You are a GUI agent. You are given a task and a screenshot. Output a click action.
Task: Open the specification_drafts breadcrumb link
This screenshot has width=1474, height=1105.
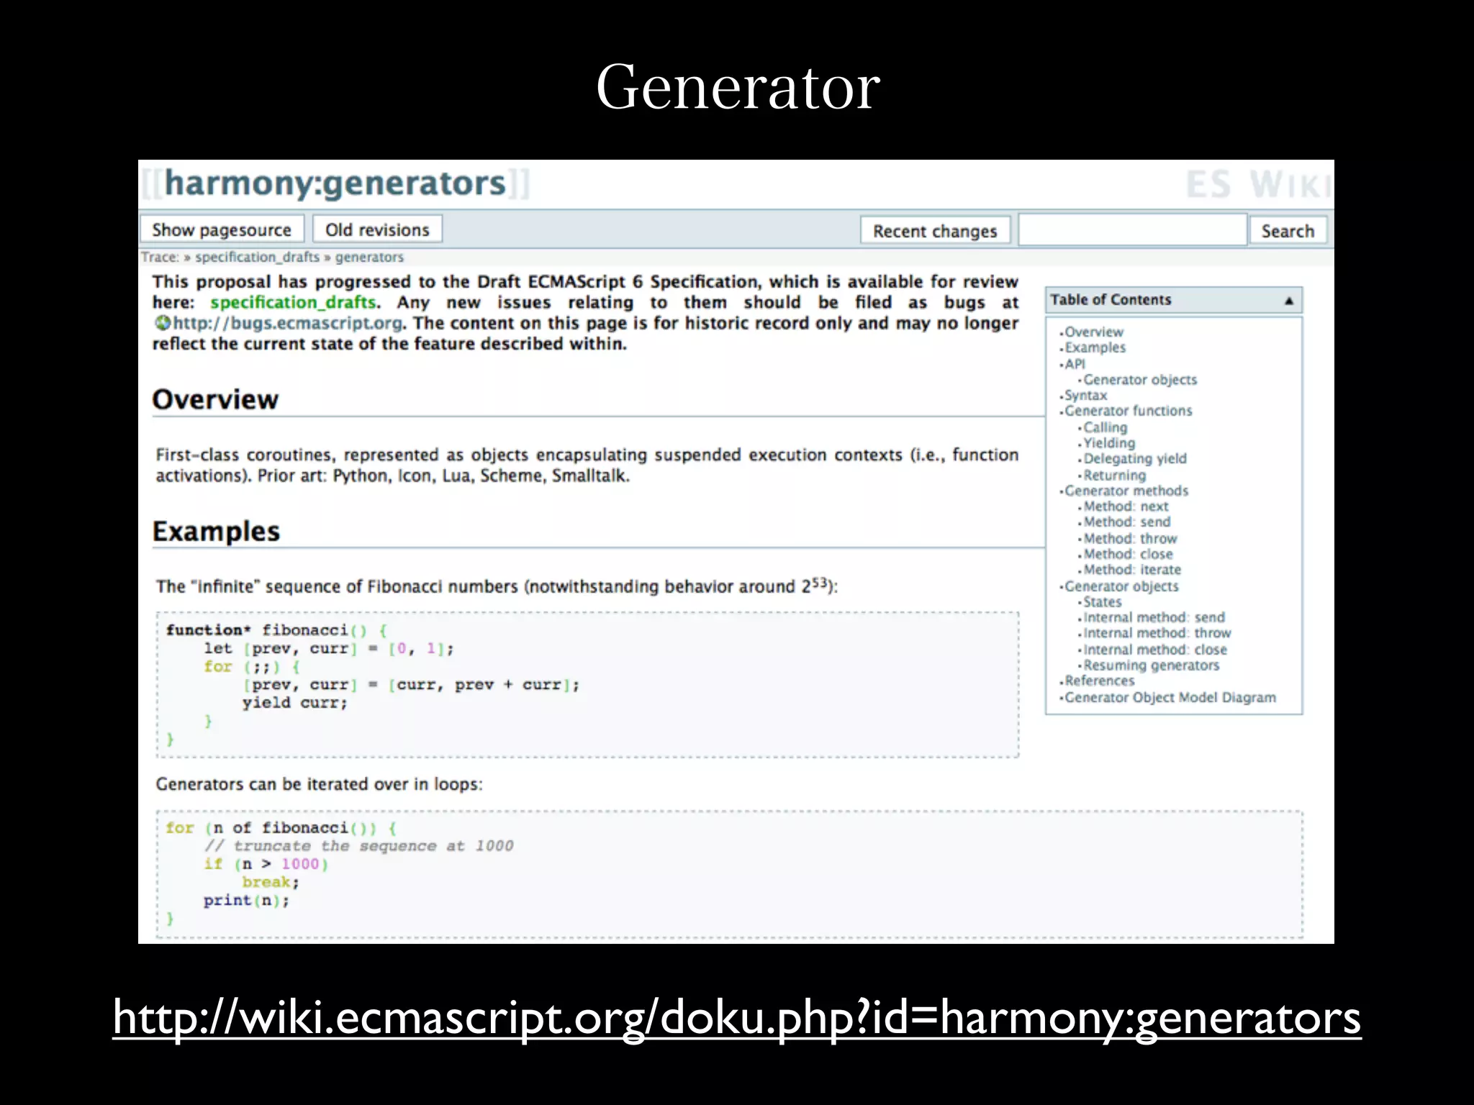(x=257, y=257)
